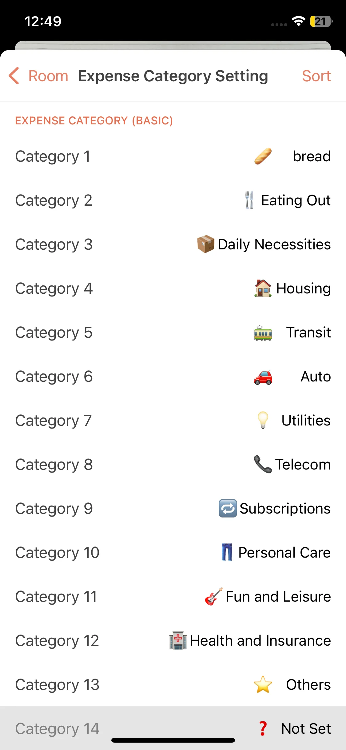The height and width of the screenshot is (750, 346).
Task: Tap the fork and knife icon
Action: coord(249,200)
